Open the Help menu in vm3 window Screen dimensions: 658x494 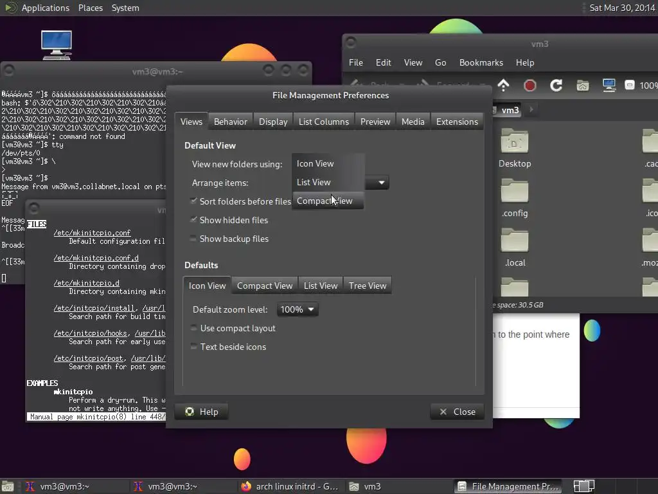tap(524, 62)
